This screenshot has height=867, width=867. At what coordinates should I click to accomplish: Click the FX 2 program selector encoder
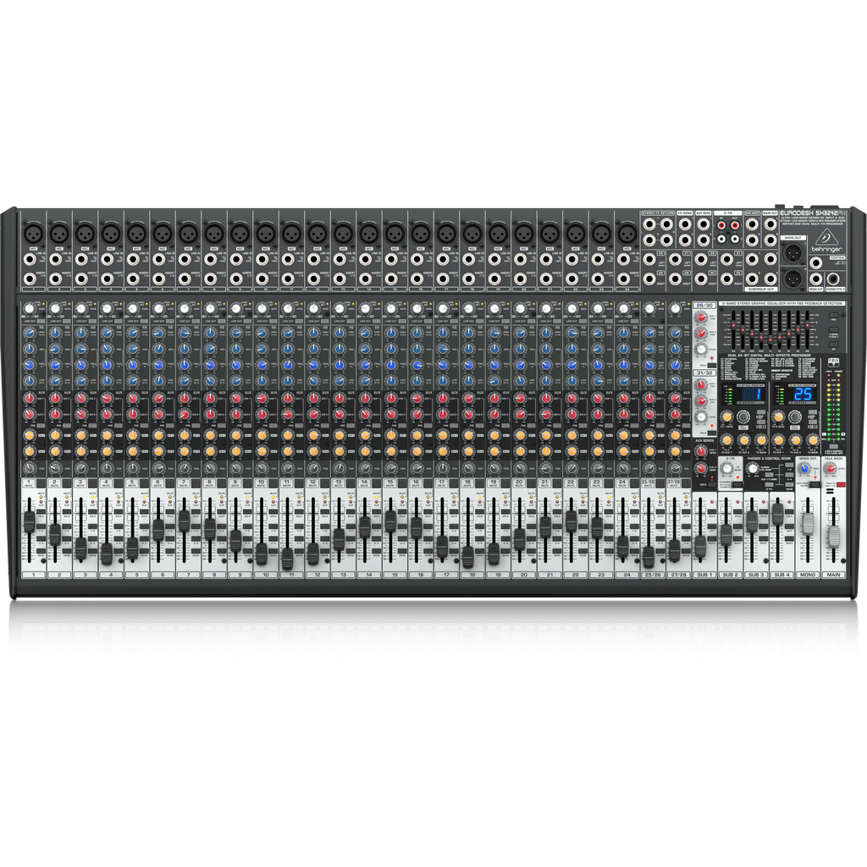click(795, 417)
